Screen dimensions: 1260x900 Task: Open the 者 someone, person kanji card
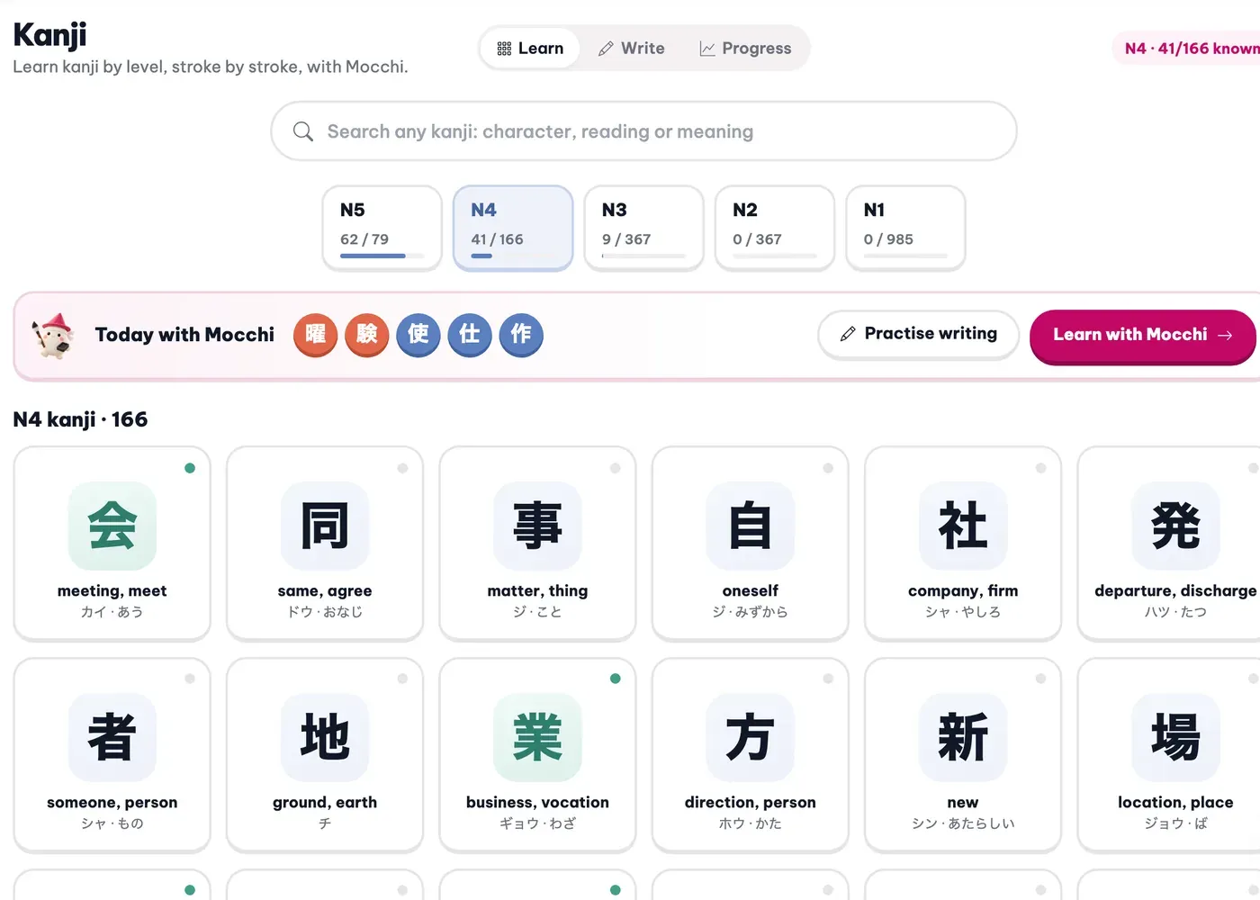tap(112, 755)
